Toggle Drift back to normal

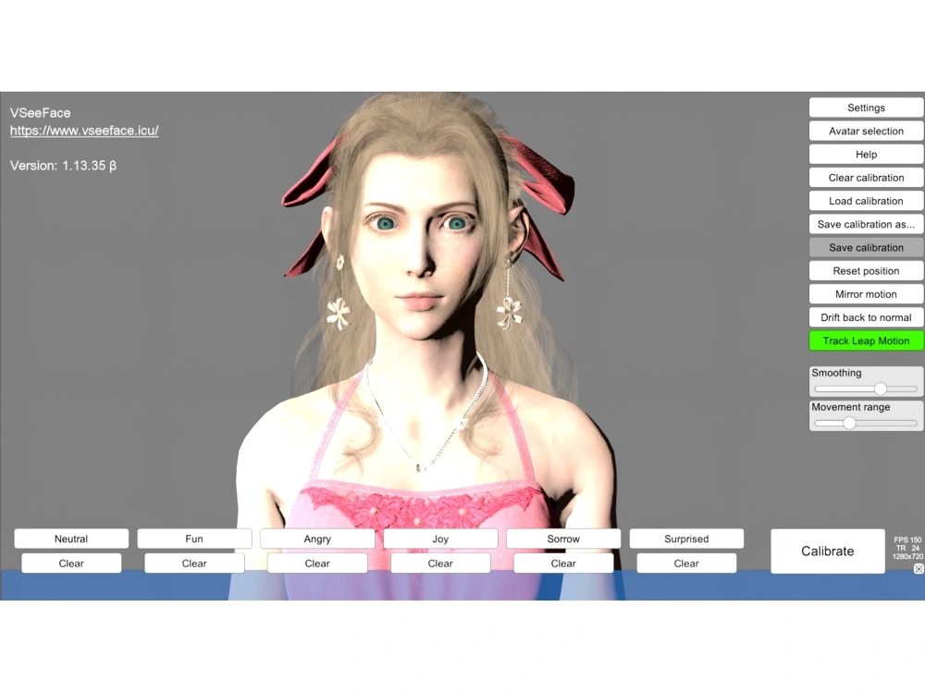click(866, 317)
